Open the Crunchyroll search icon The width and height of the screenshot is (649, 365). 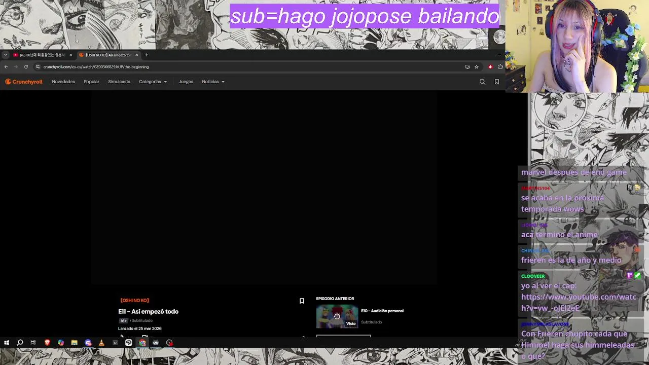coord(482,82)
